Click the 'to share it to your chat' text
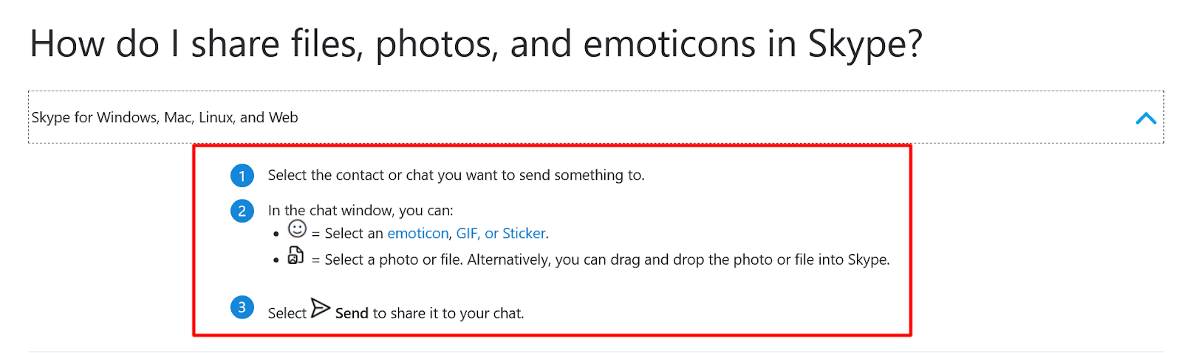The width and height of the screenshot is (1182, 353). click(448, 314)
